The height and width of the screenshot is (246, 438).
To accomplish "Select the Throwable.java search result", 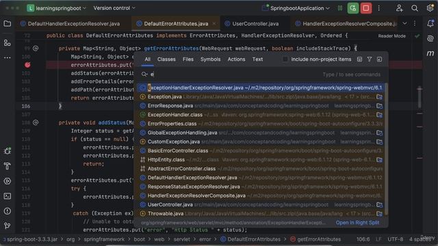I will tap(261, 214).
